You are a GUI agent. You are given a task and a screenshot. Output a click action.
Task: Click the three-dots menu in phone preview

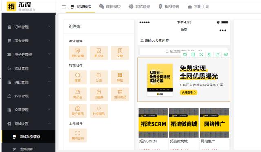tap(223, 30)
